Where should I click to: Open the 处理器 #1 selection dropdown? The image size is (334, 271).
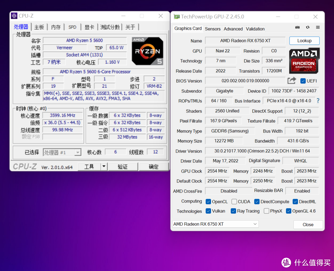pos(62,152)
